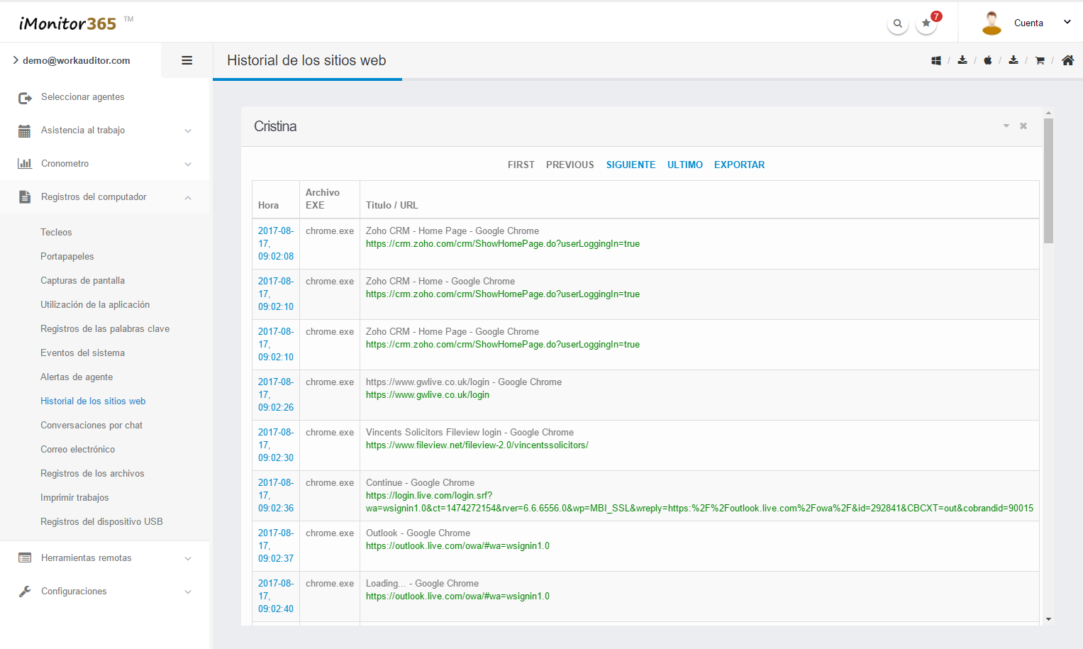Open the star notifications with badge 7
Viewport: 1083px width, 649px height.
tap(926, 23)
